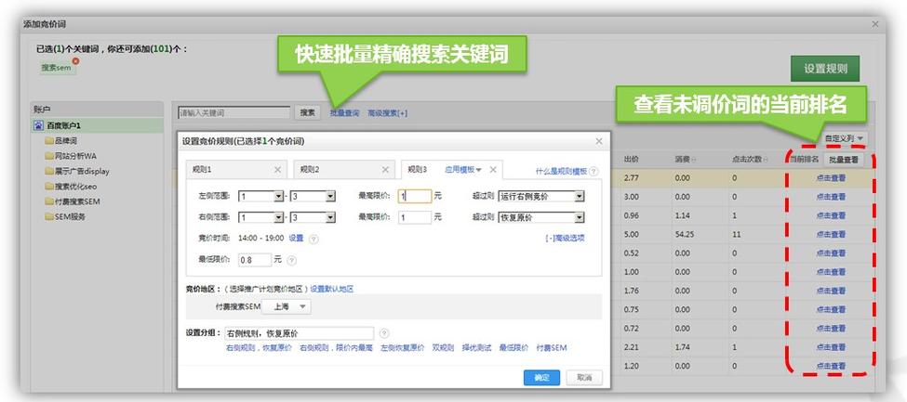
Task: Focus 最高限价 field in 右侧范围 row
Action: click(x=415, y=218)
